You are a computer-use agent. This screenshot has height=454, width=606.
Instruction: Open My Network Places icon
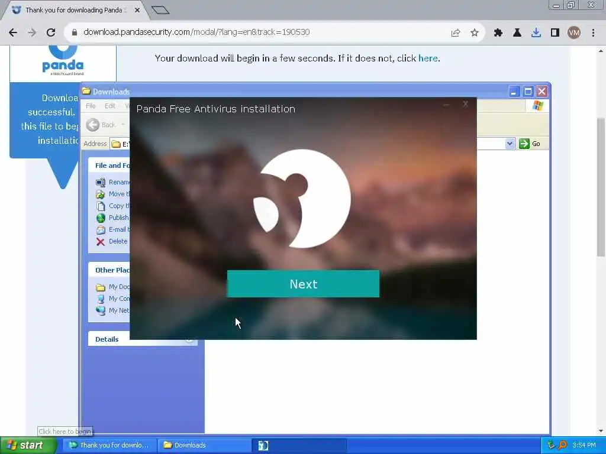(x=101, y=310)
